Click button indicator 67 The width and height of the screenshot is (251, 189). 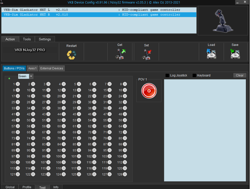48,132
